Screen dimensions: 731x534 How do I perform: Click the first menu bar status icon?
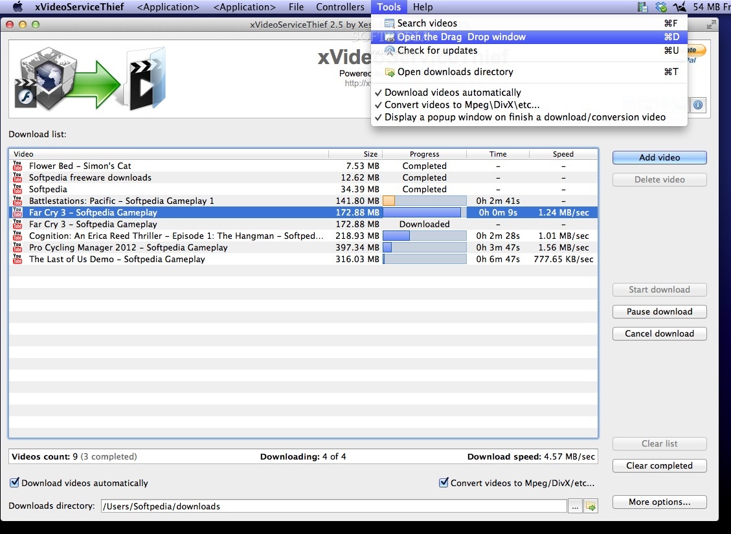coord(643,7)
